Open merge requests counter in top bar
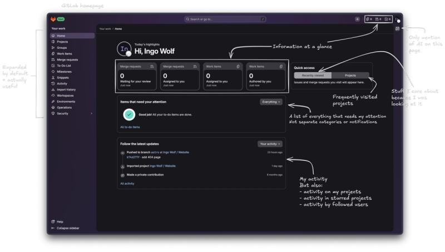Screen dimensions: 445x252 click(x=378, y=19)
